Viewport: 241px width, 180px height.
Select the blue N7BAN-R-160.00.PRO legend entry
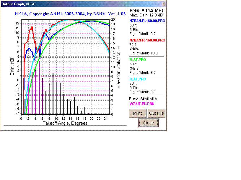coord(147,21)
